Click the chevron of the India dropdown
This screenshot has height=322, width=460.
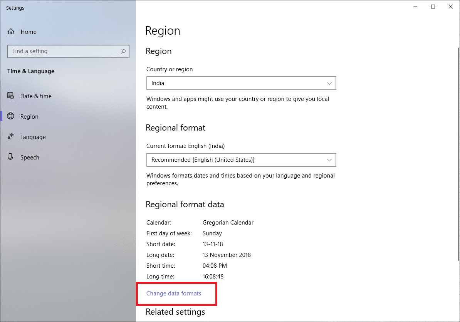click(x=329, y=83)
